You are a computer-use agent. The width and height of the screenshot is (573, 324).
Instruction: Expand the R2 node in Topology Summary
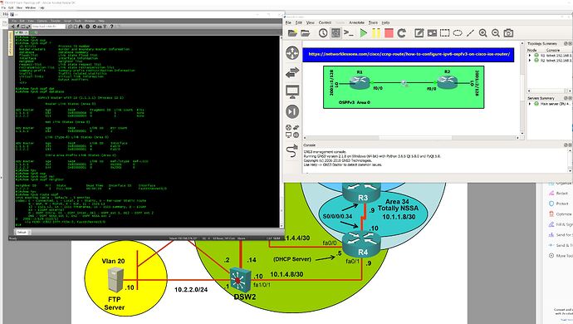coord(530,61)
